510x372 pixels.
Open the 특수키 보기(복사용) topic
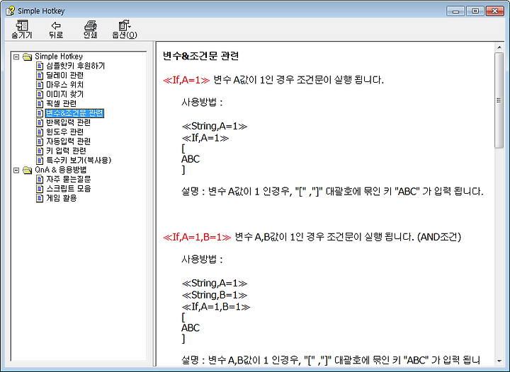79,160
